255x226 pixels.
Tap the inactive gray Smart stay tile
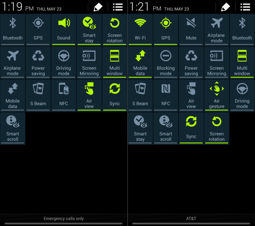coord(140,128)
